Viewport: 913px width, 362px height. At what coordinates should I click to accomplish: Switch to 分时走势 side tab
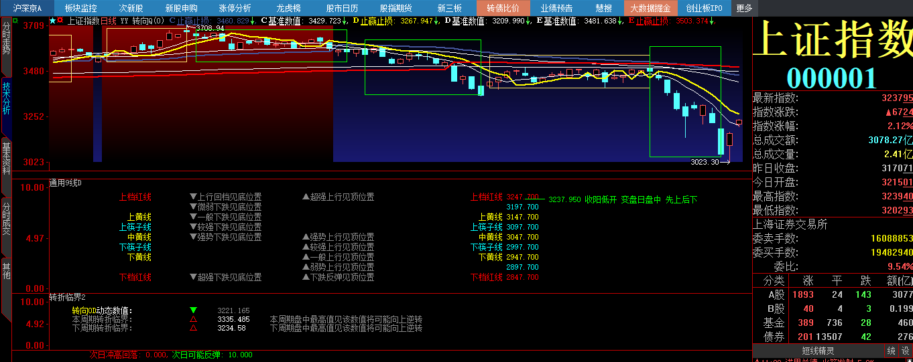coord(6,38)
